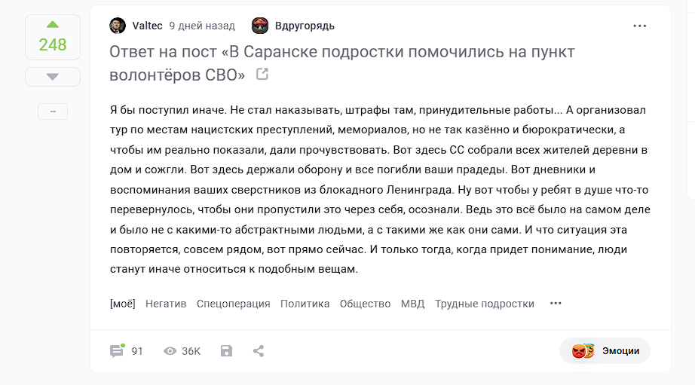Image resolution: width=695 pixels, height=385 pixels.
Task: Select the [моё] tag
Action: pyautogui.click(x=123, y=304)
